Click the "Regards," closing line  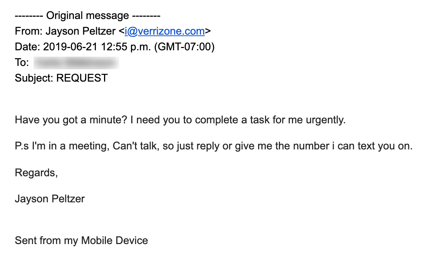36,173
